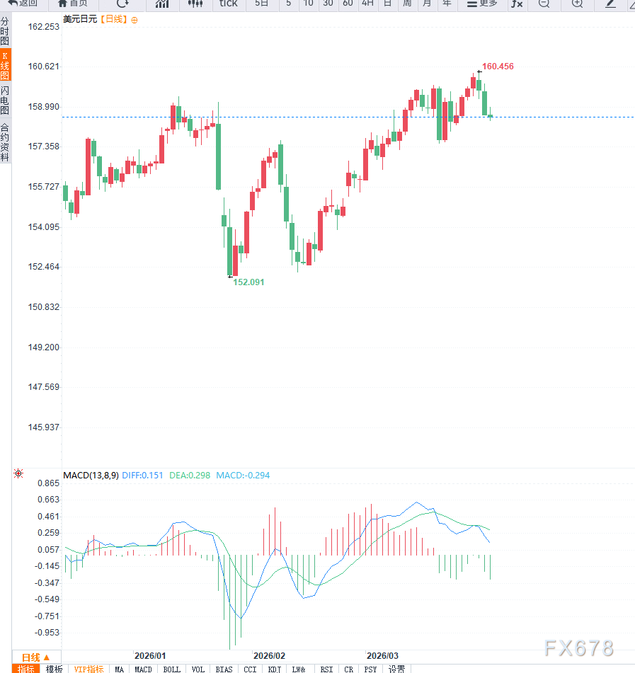Click the 返回 back button
Viewport: 635px width, 673px height.
21,5
